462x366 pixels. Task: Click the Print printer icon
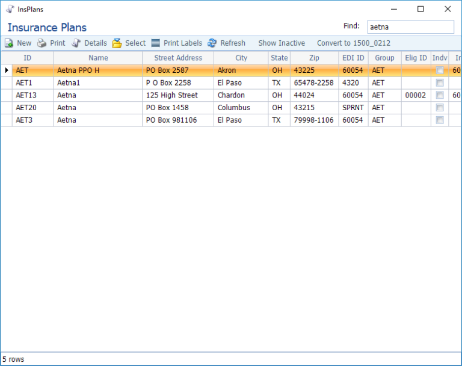[42, 43]
